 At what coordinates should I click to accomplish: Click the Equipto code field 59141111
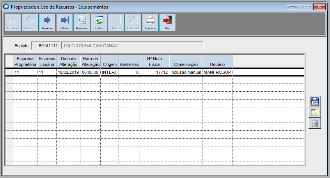pos(46,46)
